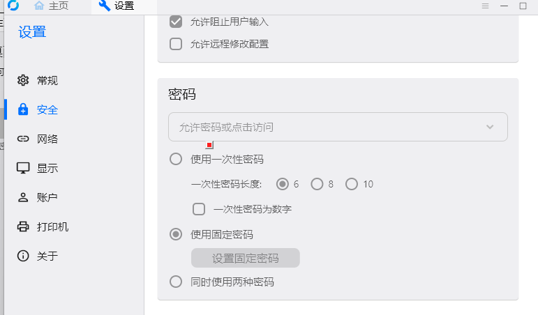Select 使用一次性密码 radio button
The width and height of the screenshot is (538, 315).
tap(176, 159)
